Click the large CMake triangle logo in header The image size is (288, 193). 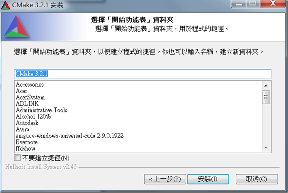[x=16, y=26]
